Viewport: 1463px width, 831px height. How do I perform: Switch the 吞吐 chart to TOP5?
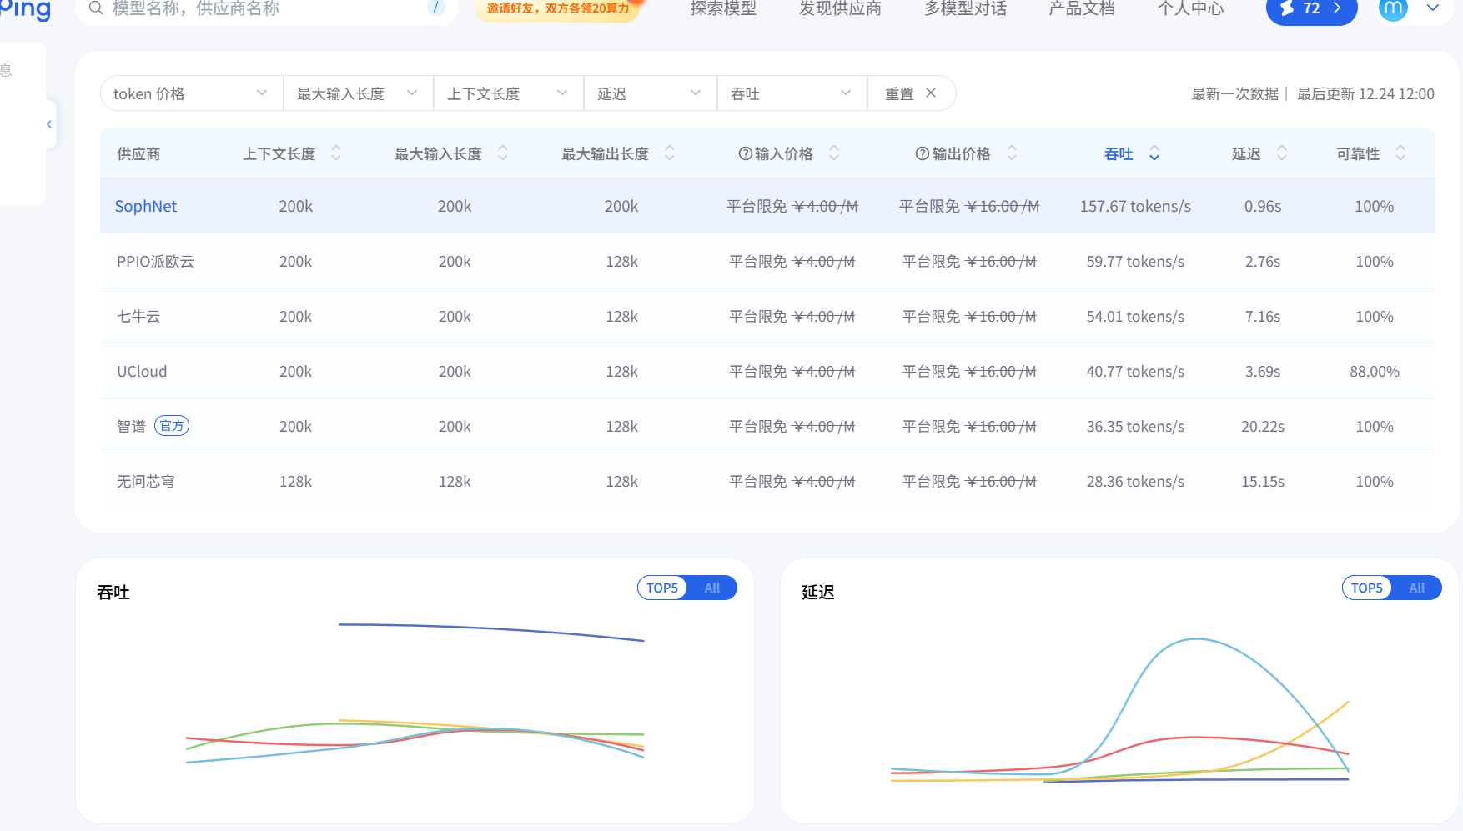(x=662, y=588)
